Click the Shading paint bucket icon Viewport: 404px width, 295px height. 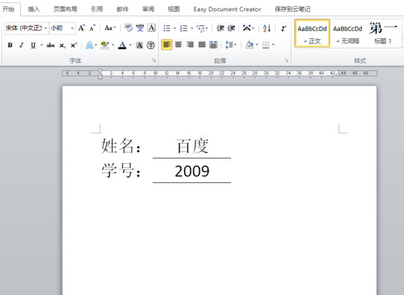click(x=249, y=45)
